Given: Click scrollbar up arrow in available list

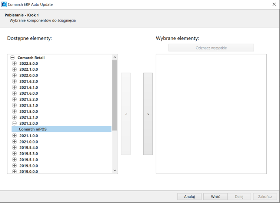Looking at the screenshot, I should (115, 57).
